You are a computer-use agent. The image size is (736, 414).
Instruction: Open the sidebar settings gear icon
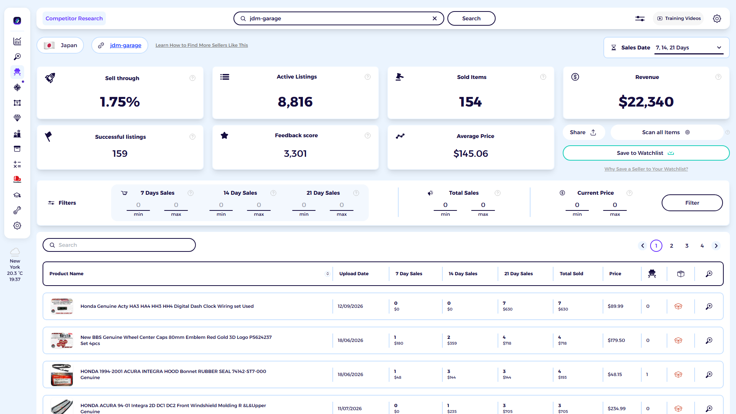click(x=17, y=226)
